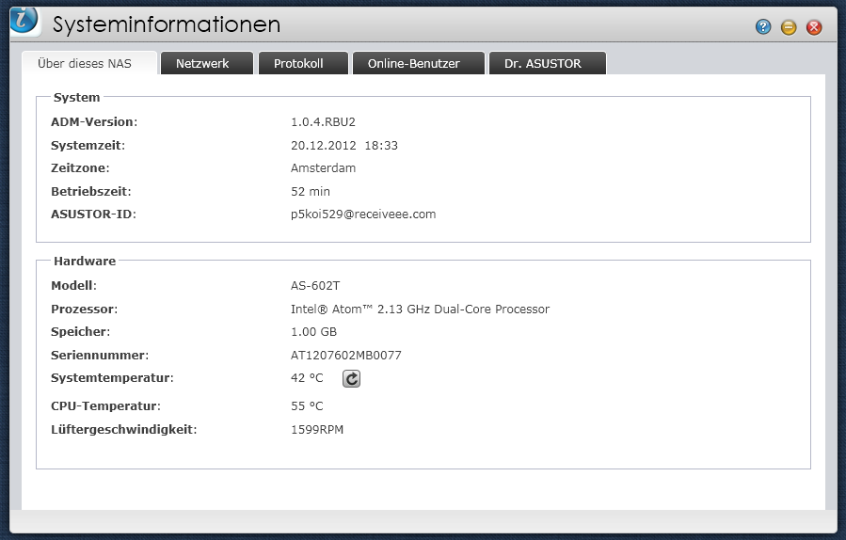Click the ASUSTOR-ID label
This screenshot has width=846, height=540.
(x=93, y=214)
